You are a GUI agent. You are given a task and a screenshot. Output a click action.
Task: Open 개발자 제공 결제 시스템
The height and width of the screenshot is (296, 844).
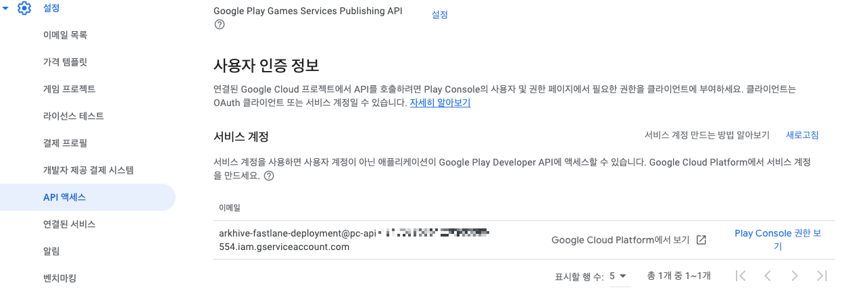tap(88, 170)
